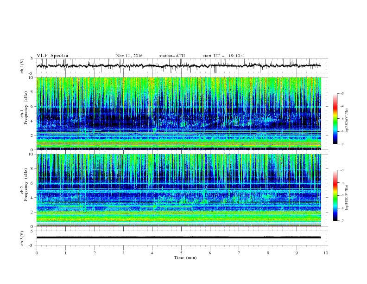Click the ch.1 frequency tick label "2"

(32, 135)
